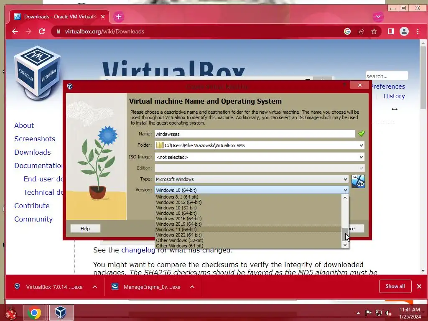428x321 pixels.
Task: Click version list scroll down arrow
Action: coord(345,245)
